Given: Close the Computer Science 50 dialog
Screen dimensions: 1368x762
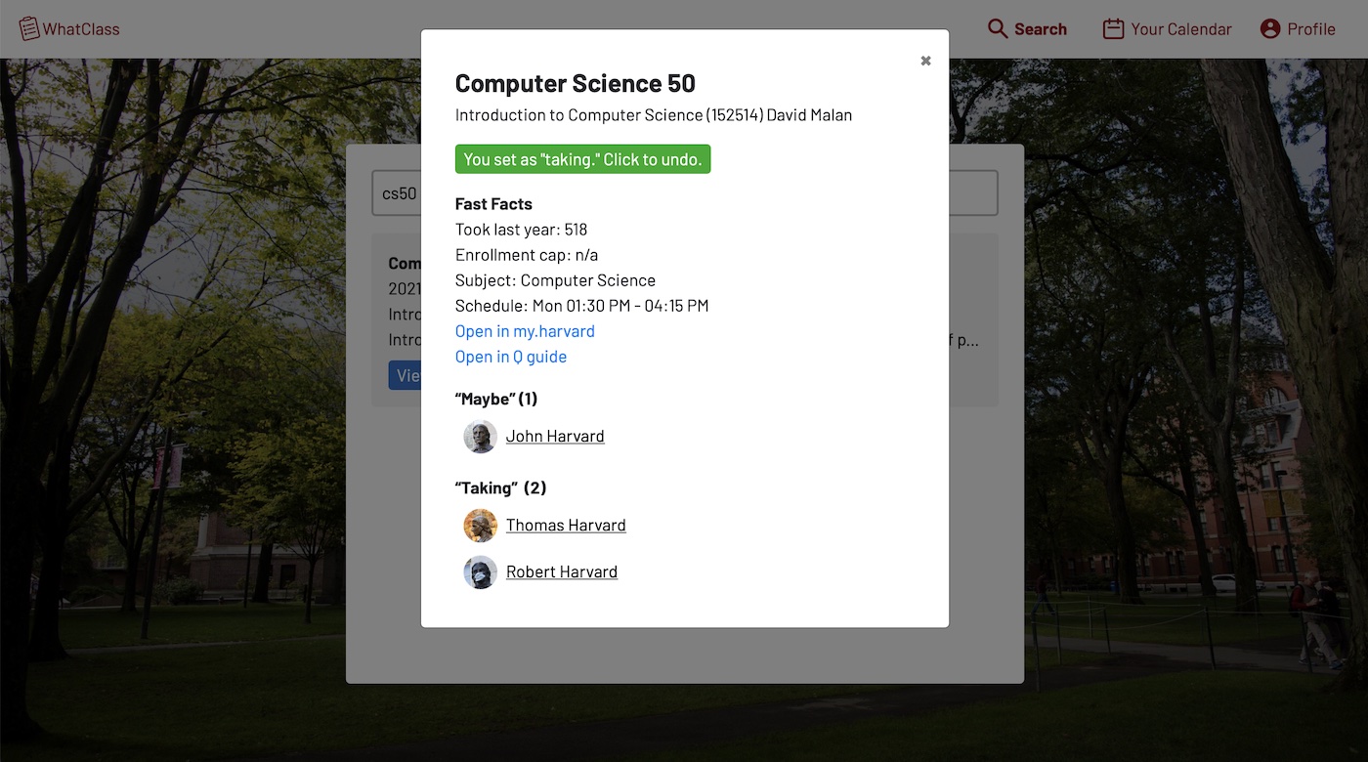Looking at the screenshot, I should pos(925,61).
